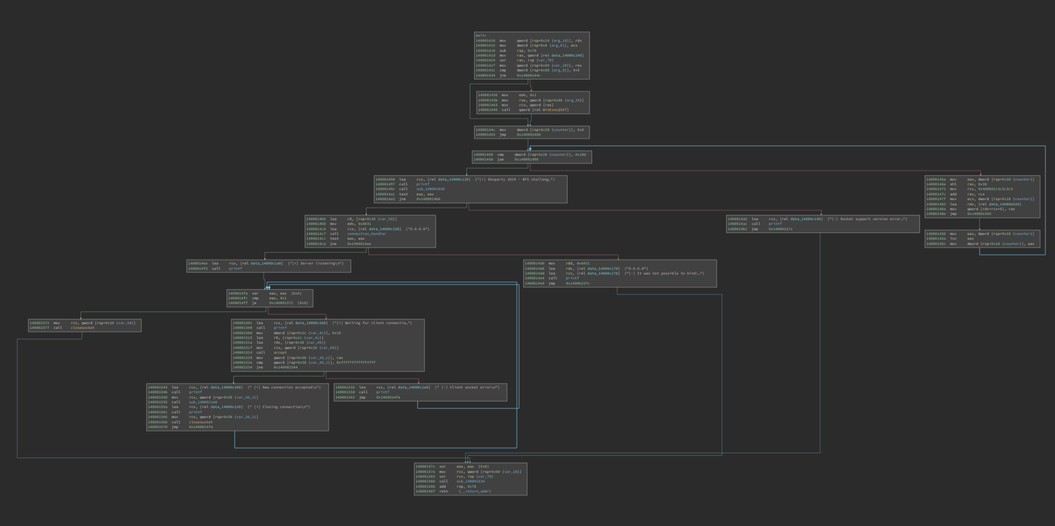Select the jae 0x140001490 jump target
Viewport: 1055px width, 526px height.
(526, 159)
